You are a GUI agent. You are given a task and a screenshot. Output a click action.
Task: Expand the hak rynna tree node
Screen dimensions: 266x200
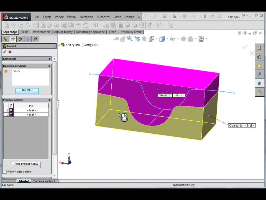point(59,45)
